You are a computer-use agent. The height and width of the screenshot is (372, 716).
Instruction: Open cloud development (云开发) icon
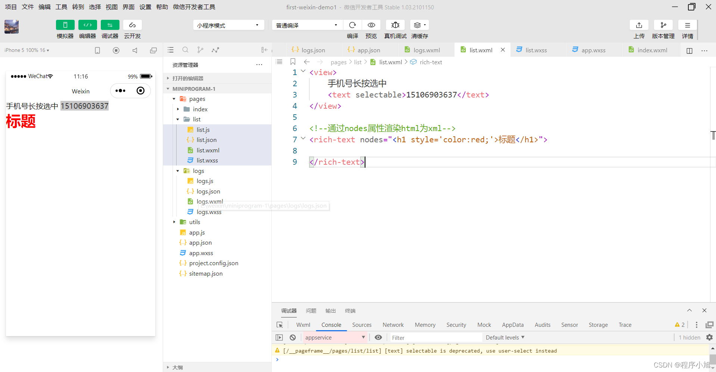[x=132, y=25]
